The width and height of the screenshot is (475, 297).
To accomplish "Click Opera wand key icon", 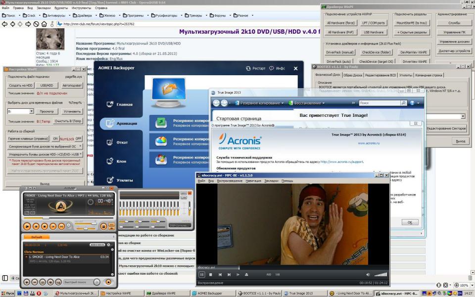I will pyautogui.click(x=52, y=24).
